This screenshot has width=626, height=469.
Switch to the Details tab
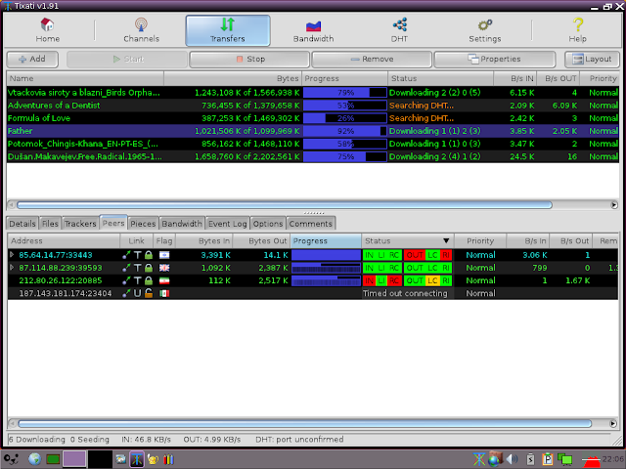coord(22,224)
